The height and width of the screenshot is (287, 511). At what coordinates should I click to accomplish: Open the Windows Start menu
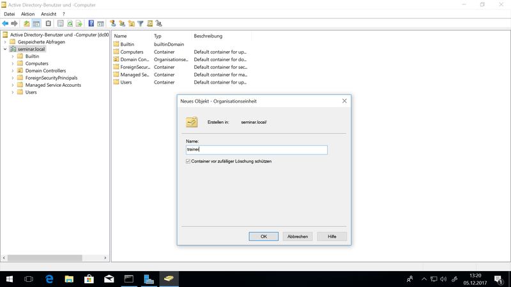(10, 279)
